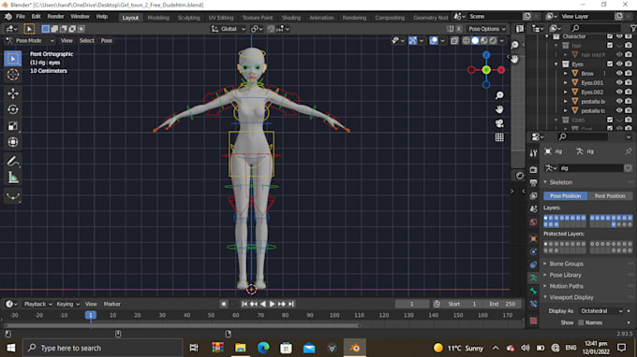Activate the Move tool
The image size is (637, 357).
(x=13, y=93)
